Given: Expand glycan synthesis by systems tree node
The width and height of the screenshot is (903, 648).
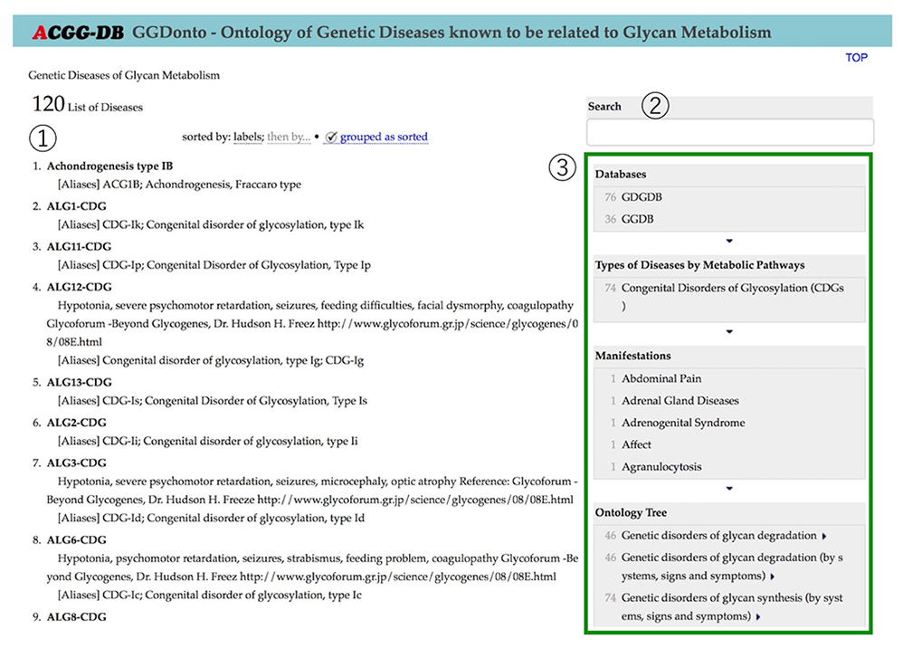Looking at the screenshot, I should click(x=758, y=616).
